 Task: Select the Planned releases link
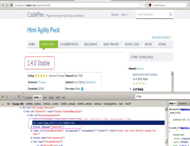point(140,69)
